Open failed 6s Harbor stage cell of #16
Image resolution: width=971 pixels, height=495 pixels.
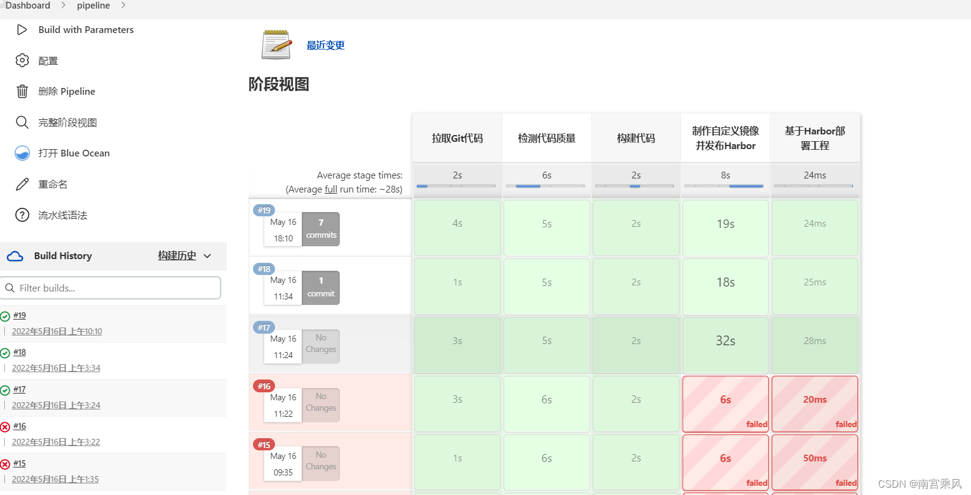[725, 404]
